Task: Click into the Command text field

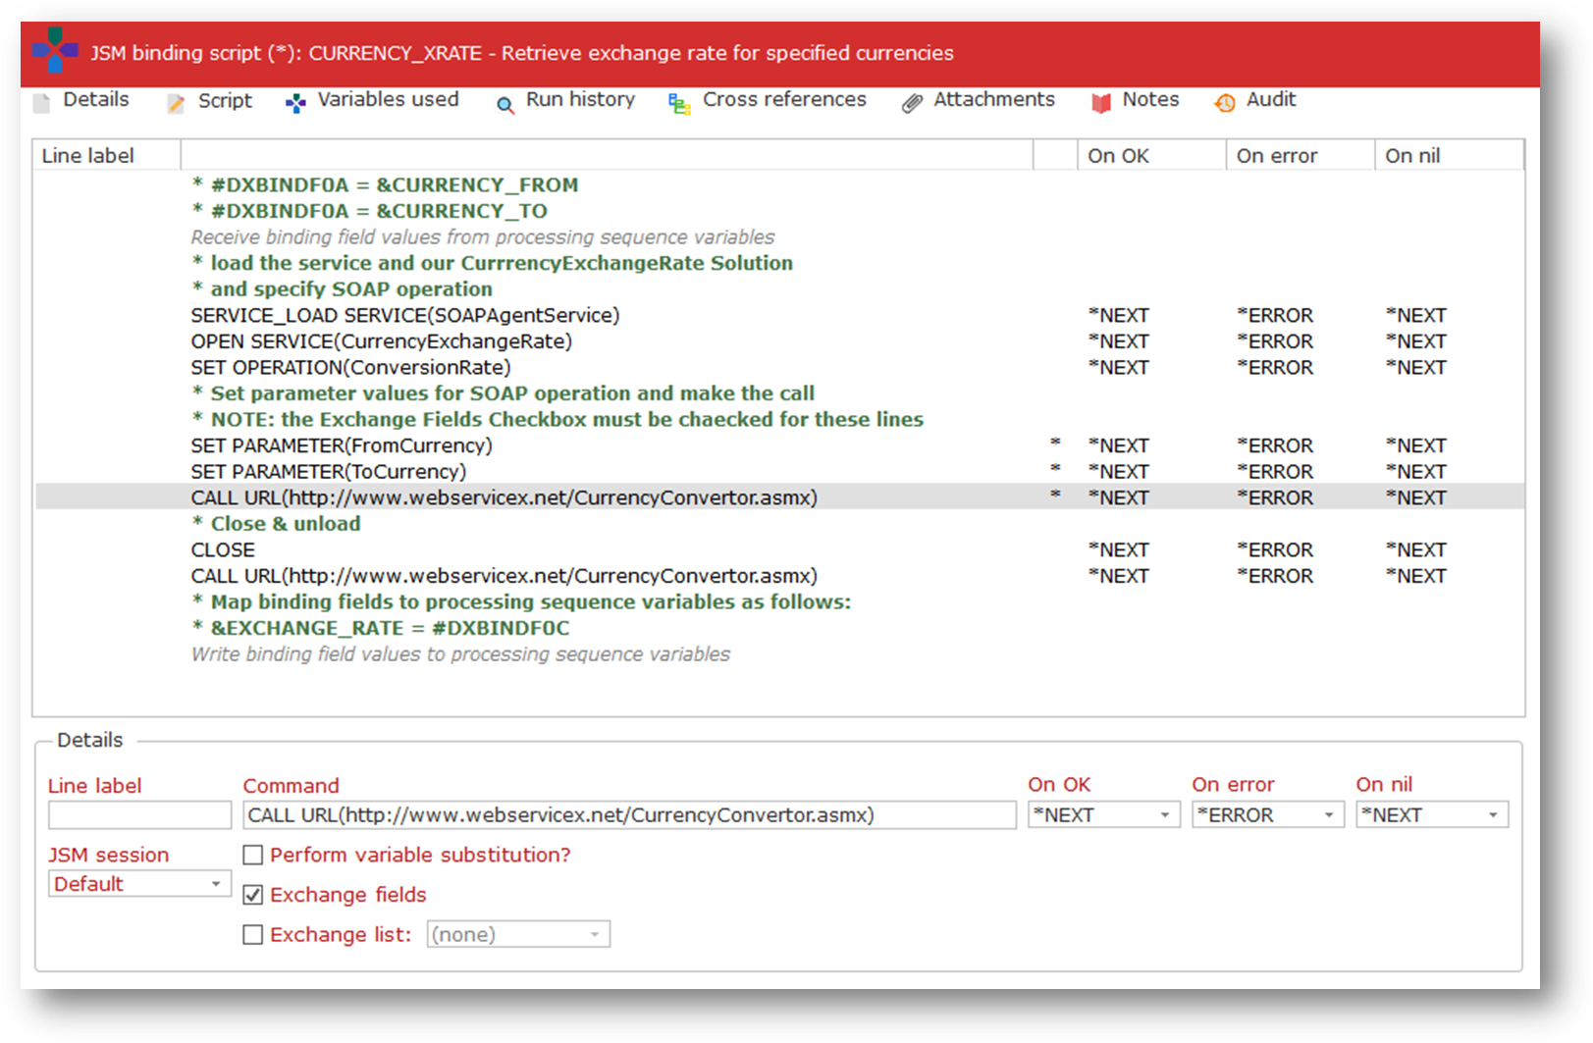Action: 628,815
